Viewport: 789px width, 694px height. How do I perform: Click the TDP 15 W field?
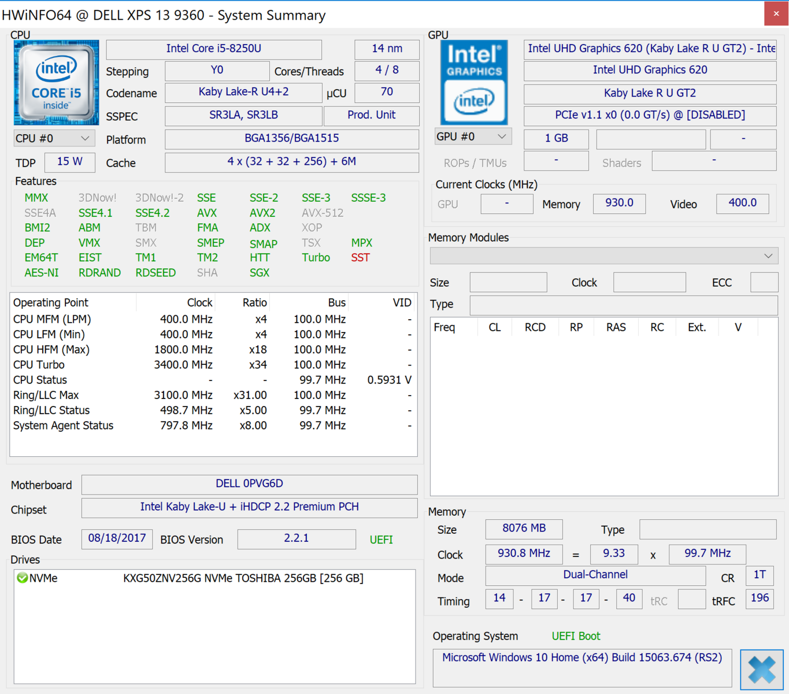point(69,162)
